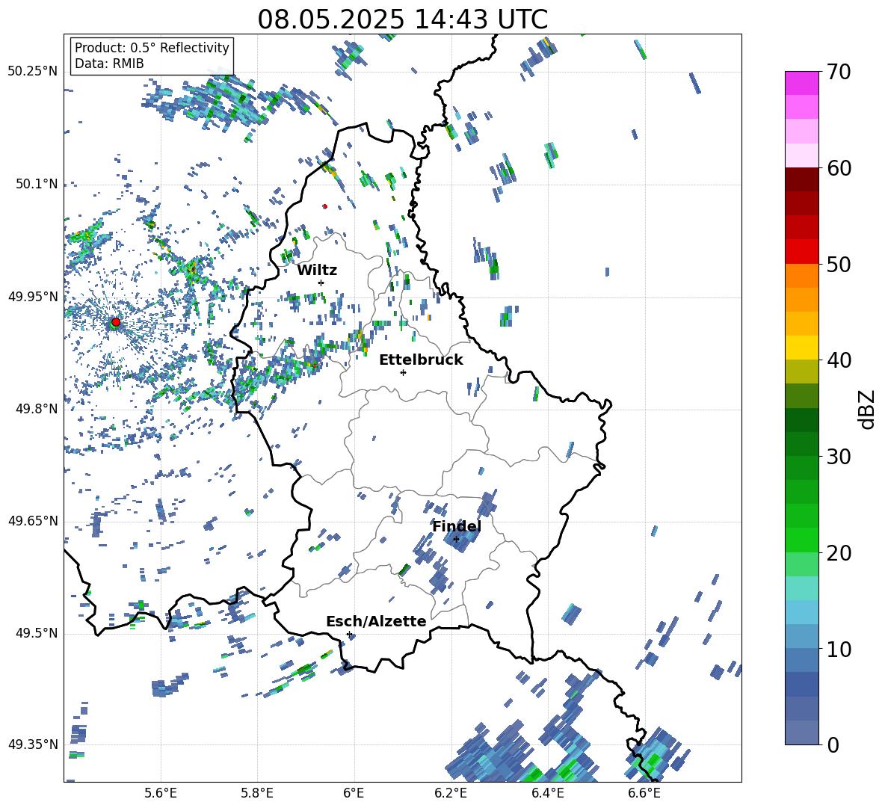Viewport: 885px width, 808px height.
Task: Click the 49.8°N latitude label
Action: (x=36, y=409)
